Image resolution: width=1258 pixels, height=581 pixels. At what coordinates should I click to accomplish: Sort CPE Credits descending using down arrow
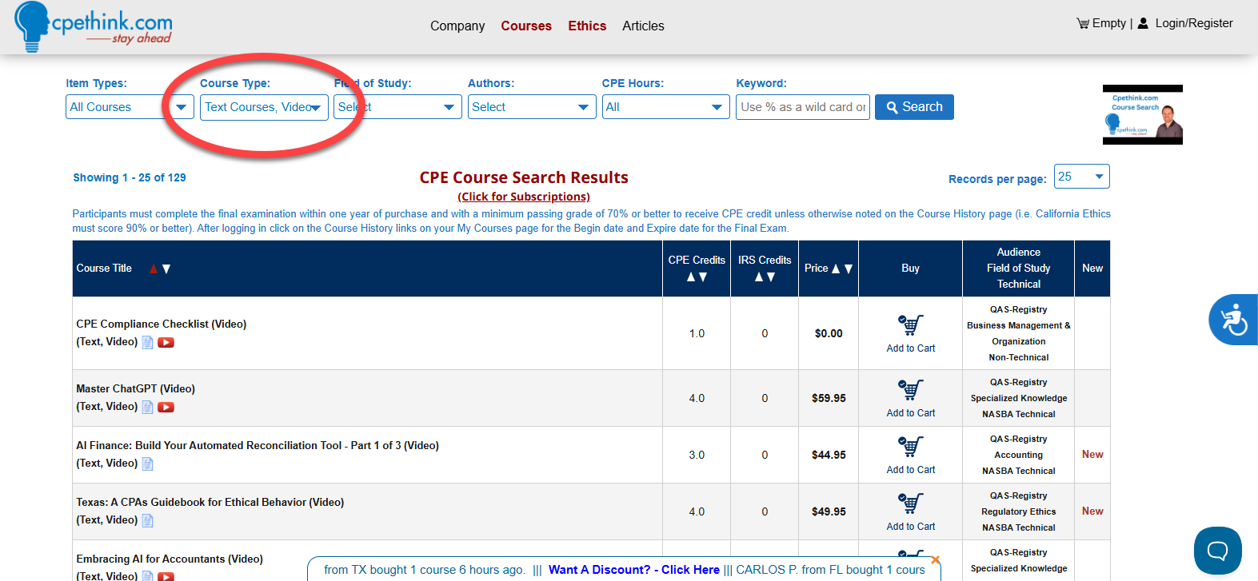[703, 277]
